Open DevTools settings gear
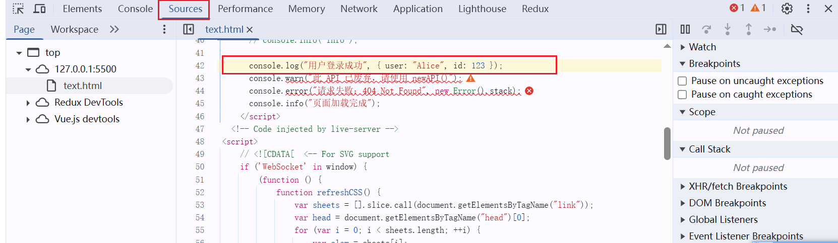 787,9
